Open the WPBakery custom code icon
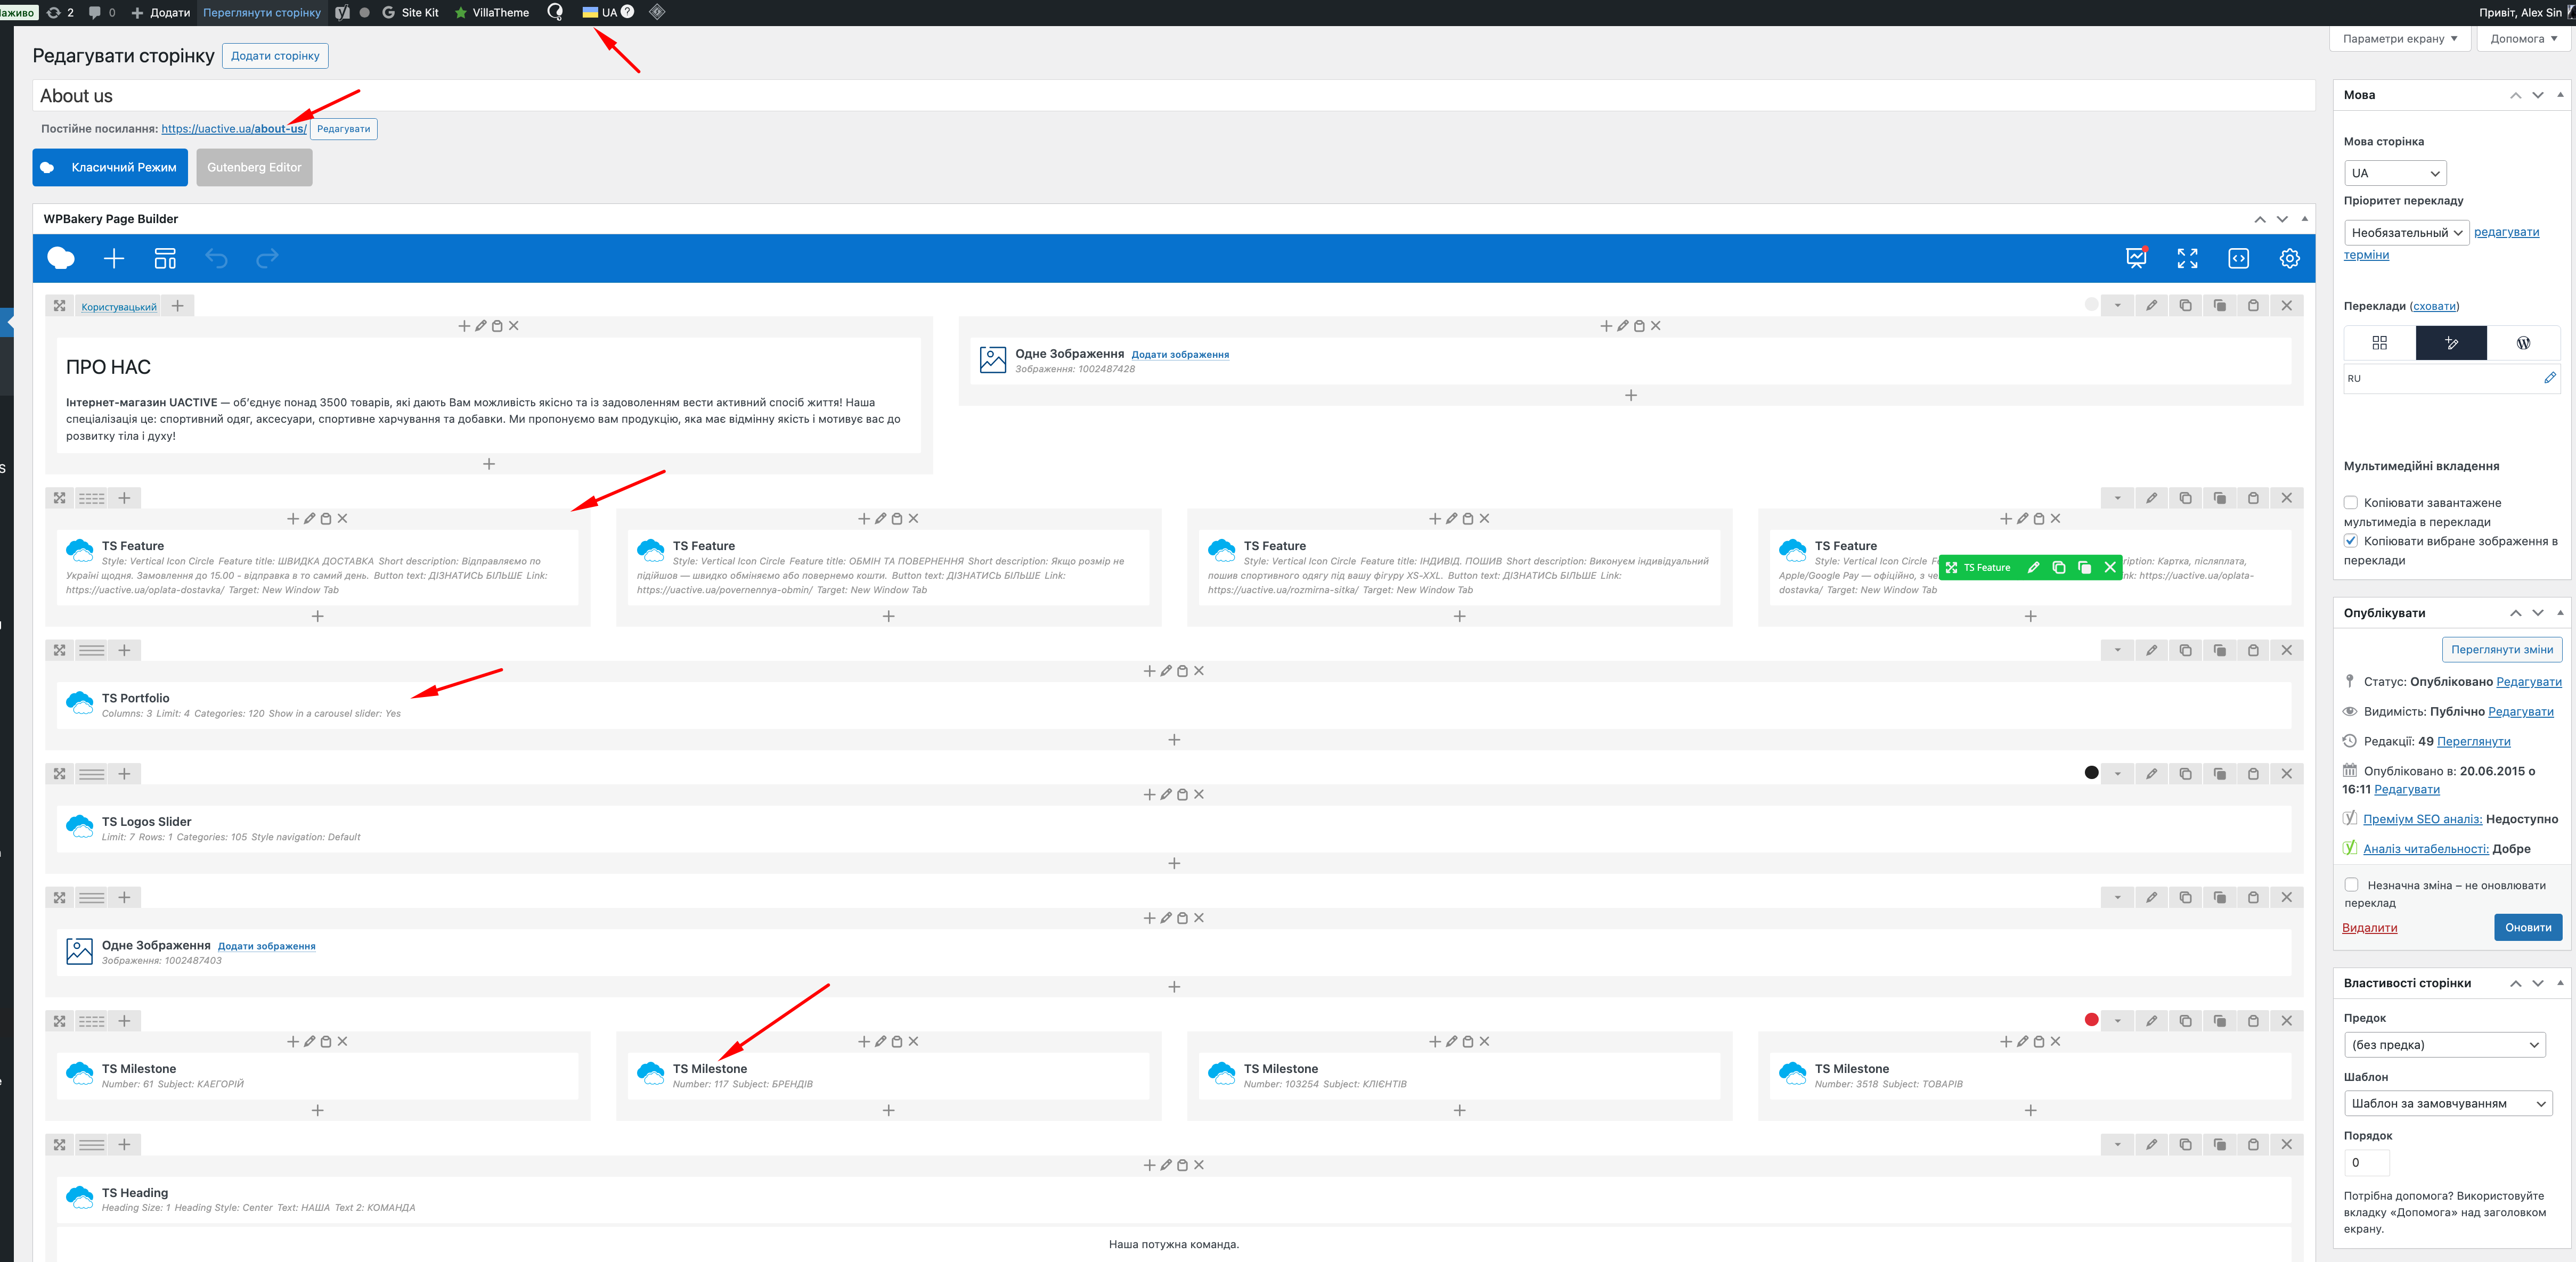 coord(2238,259)
